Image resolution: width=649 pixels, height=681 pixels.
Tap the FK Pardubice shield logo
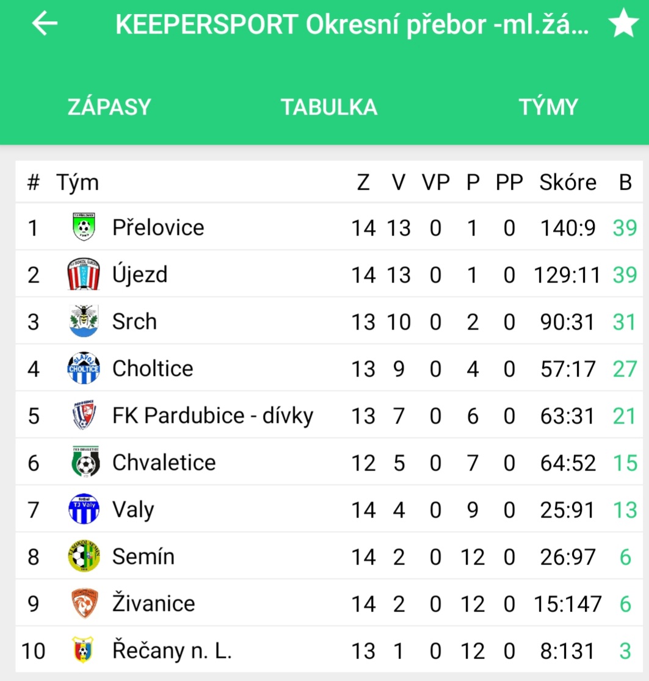[84, 415]
